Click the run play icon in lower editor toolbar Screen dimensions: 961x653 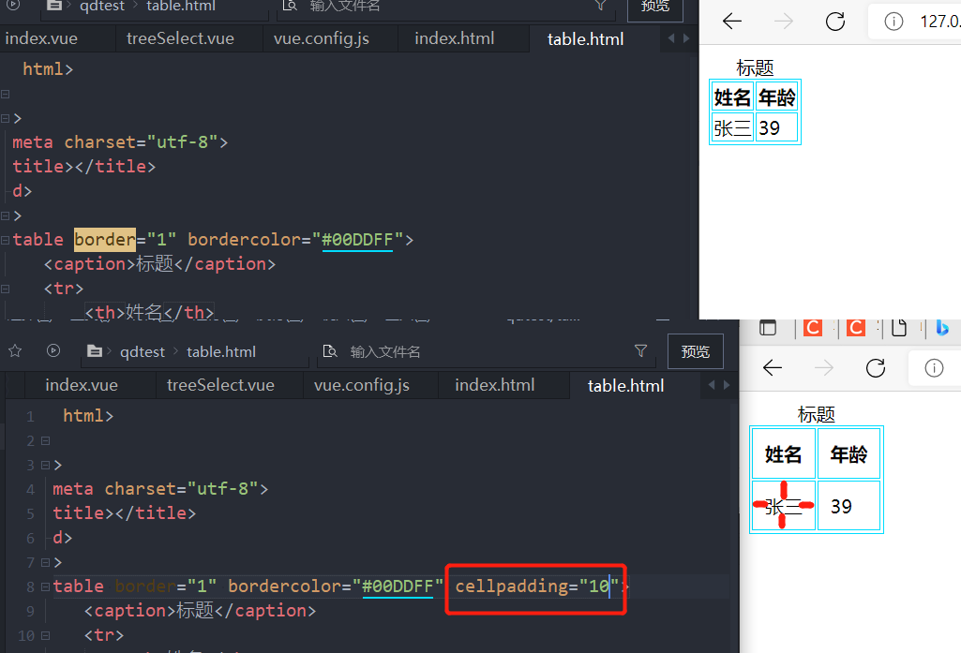coord(53,351)
